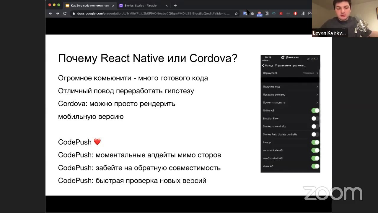Open the Показать рекламу row
378x213 pixels.
[290, 95]
